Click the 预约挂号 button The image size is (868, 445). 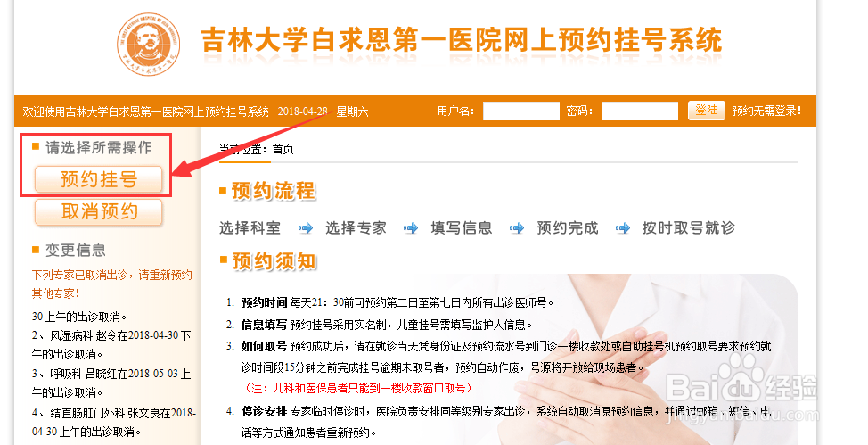coord(99,179)
